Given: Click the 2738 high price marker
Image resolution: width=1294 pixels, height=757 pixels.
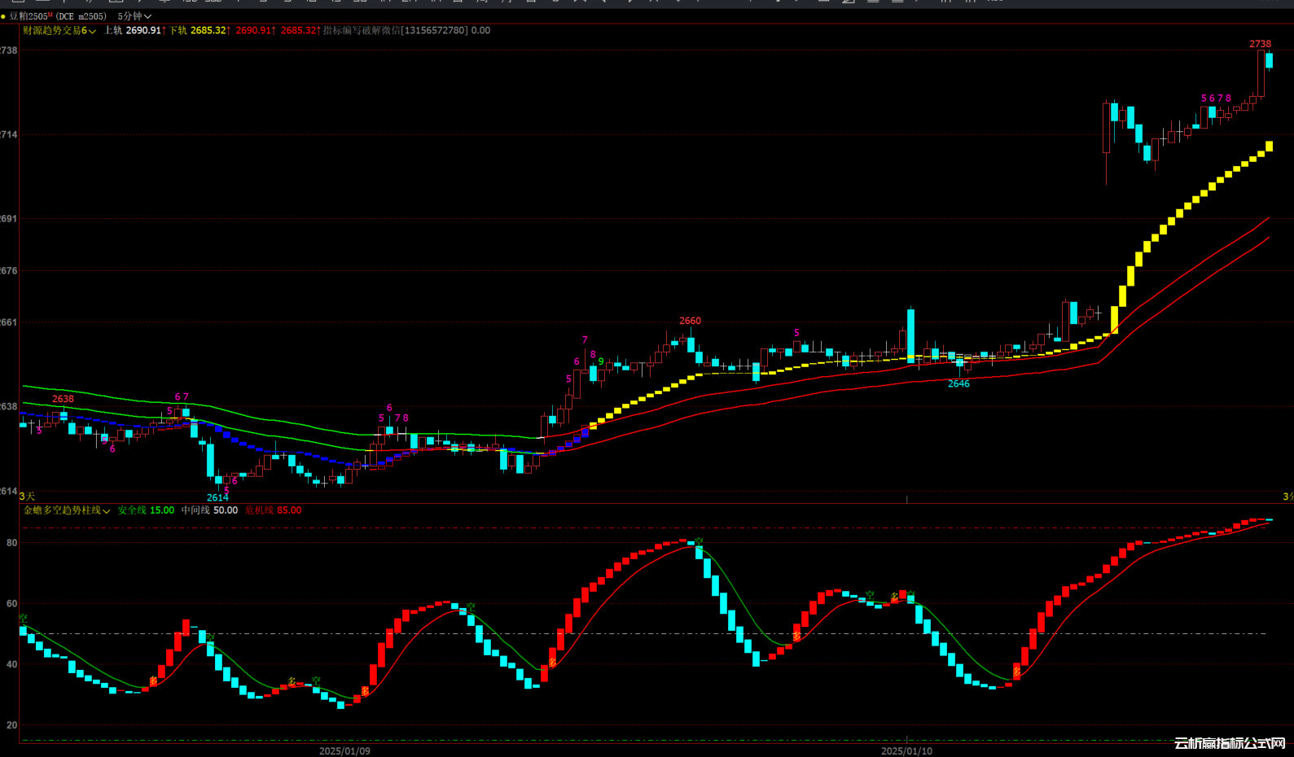Looking at the screenshot, I should [1260, 44].
